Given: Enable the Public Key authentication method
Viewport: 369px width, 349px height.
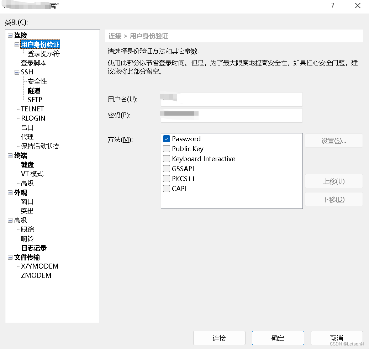Looking at the screenshot, I should pos(166,149).
